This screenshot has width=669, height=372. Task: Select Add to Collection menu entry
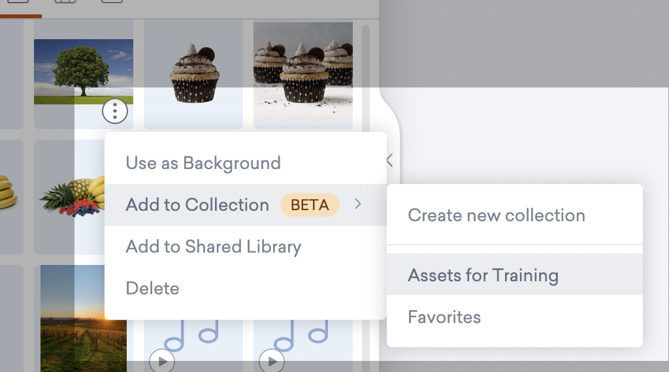click(x=197, y=205)
